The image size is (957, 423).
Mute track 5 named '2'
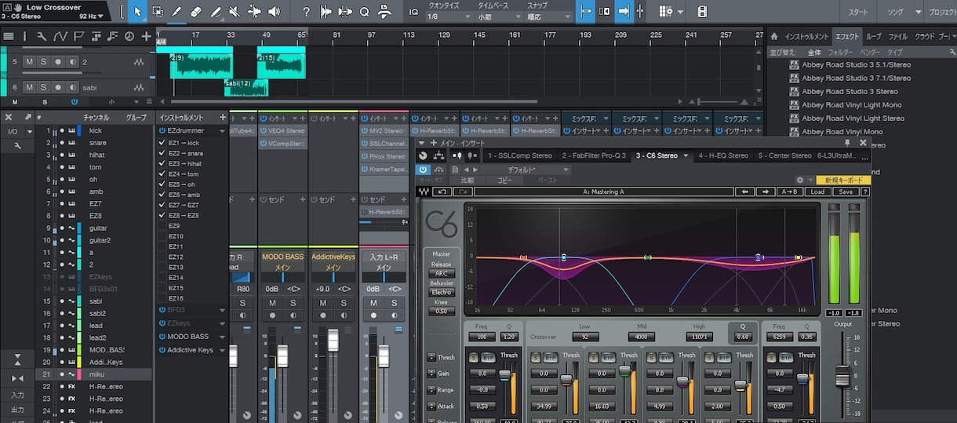coord(30,62)
